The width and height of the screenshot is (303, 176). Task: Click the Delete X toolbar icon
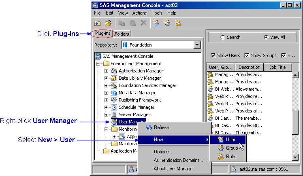pyautogui.click(x=143, y=23)
